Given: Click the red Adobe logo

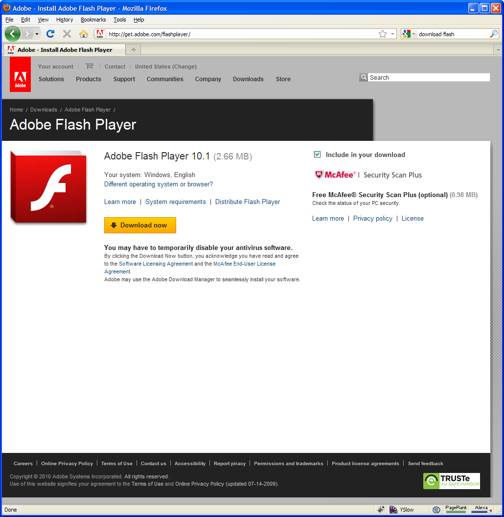Looking at the screenshot, I should click(x=20, y=74).
